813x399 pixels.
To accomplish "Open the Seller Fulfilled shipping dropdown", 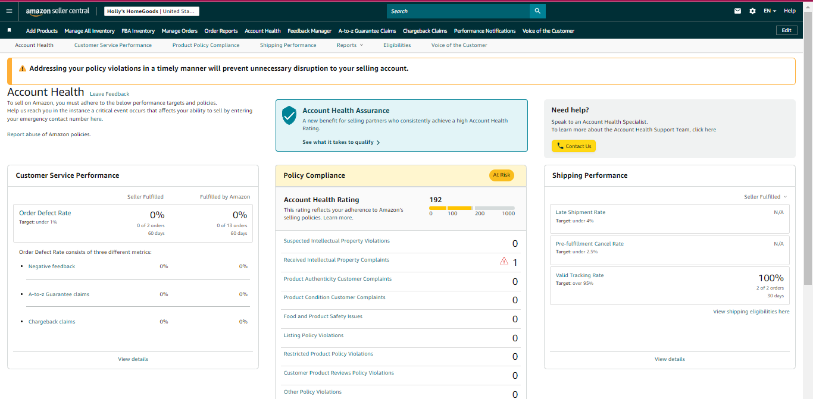I will click(765, 197).
